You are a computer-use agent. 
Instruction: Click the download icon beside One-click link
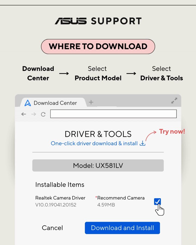pyautogui.click(x=142, y=143)
